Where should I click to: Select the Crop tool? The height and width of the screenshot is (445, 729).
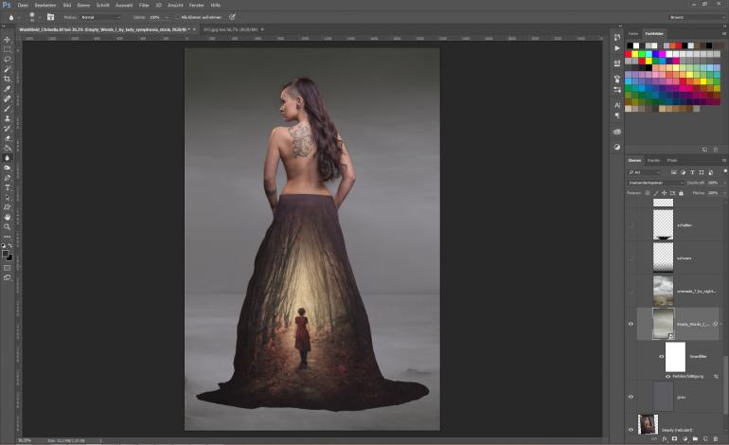tap(7, 79)
